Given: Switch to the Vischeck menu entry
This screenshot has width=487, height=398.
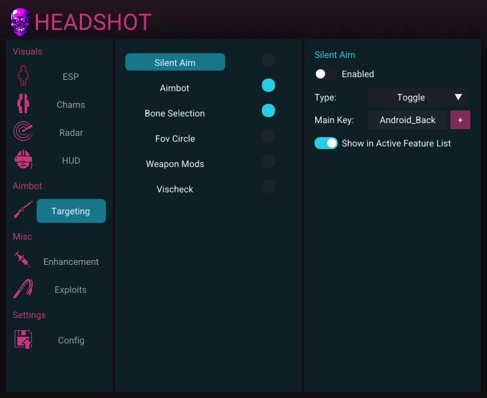Looking at the screenshot, I should coord(175,189).
